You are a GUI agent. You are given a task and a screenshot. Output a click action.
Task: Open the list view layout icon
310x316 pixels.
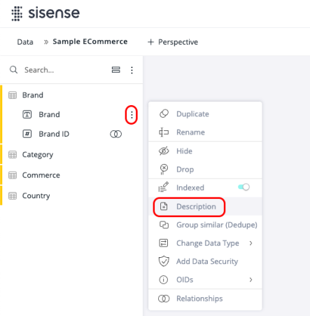coord(115,70)
